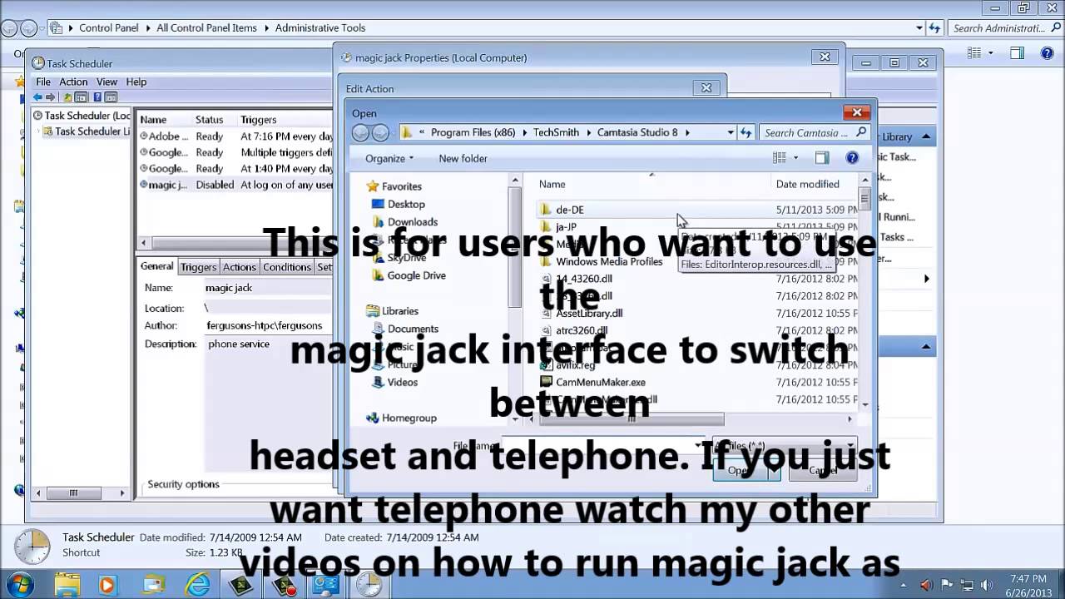Expand the Explorer address bar history dropdown
This screenshot has height=599, width=1065.
pyautogui.click(x=919, y=27)
